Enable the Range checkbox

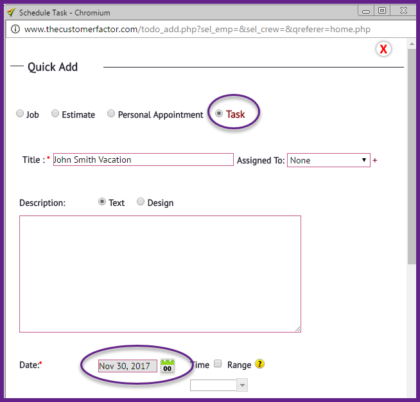tap(218, 363)
